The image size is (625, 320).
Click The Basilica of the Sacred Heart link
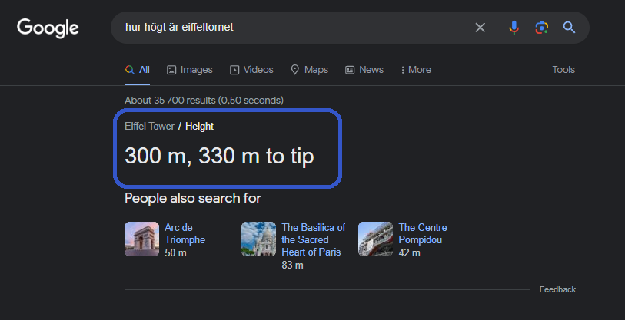313,239
